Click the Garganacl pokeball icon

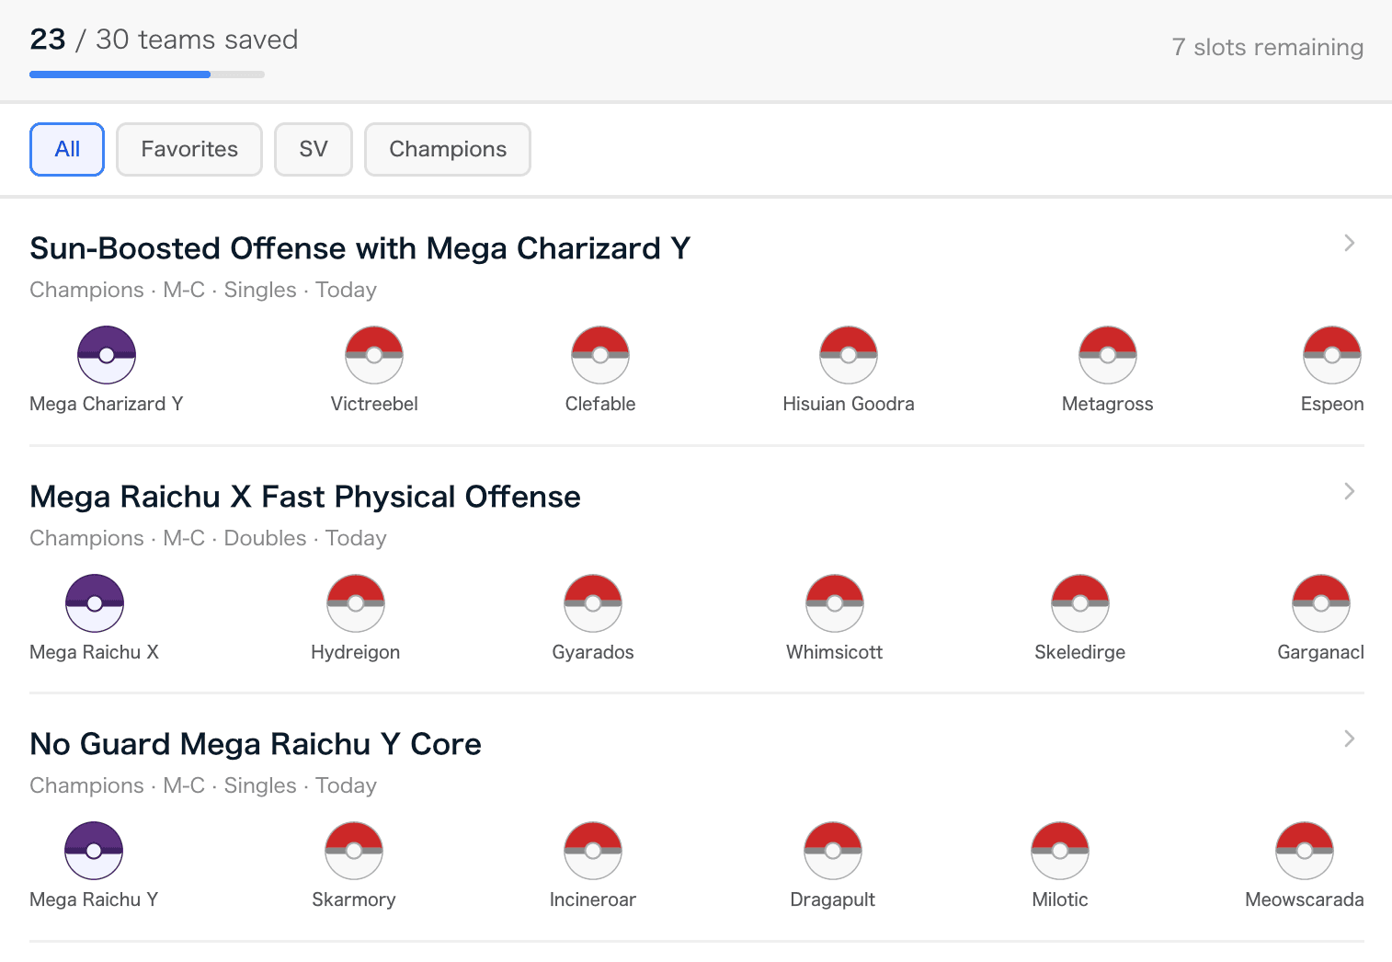(x=1321, y=602)
